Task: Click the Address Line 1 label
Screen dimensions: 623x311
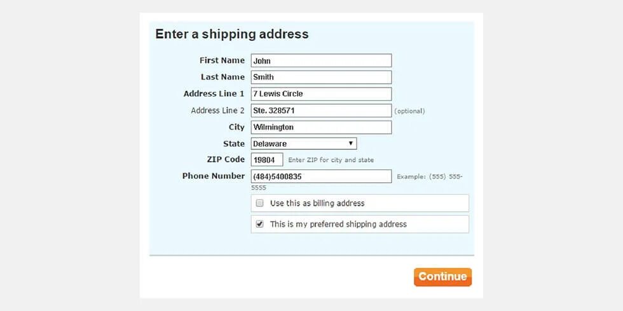Action: tap(214, 94)
